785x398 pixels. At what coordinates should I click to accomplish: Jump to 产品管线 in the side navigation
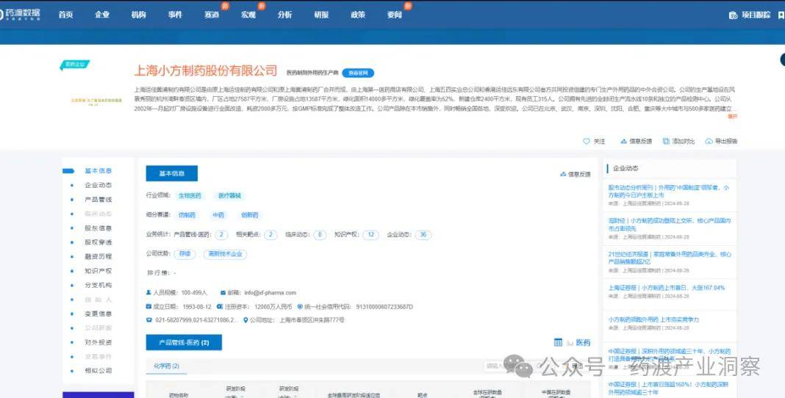point(98,200)
